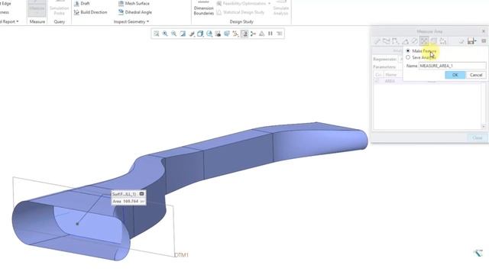Image resolution: width=489 pixels, height=275 pixels.
Task: Click the triangle icon in graphics toolbar
Action: click(x=261, y=34)
